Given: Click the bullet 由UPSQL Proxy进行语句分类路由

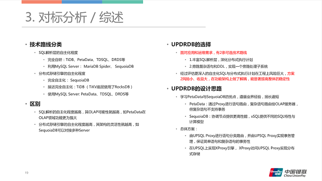Looking at the screenshot, I should [x=242, y=138].
